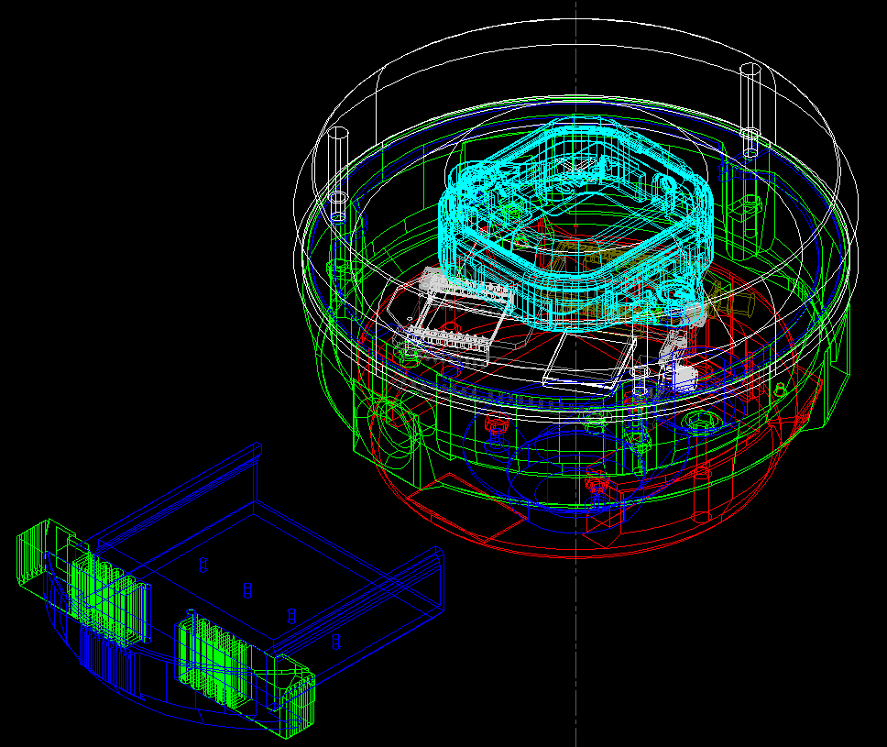Image resolution: width=887 pixels, height=747 pixels.
Task: Pick the white cylindrical post at upper right
Action: coord(750,110)
